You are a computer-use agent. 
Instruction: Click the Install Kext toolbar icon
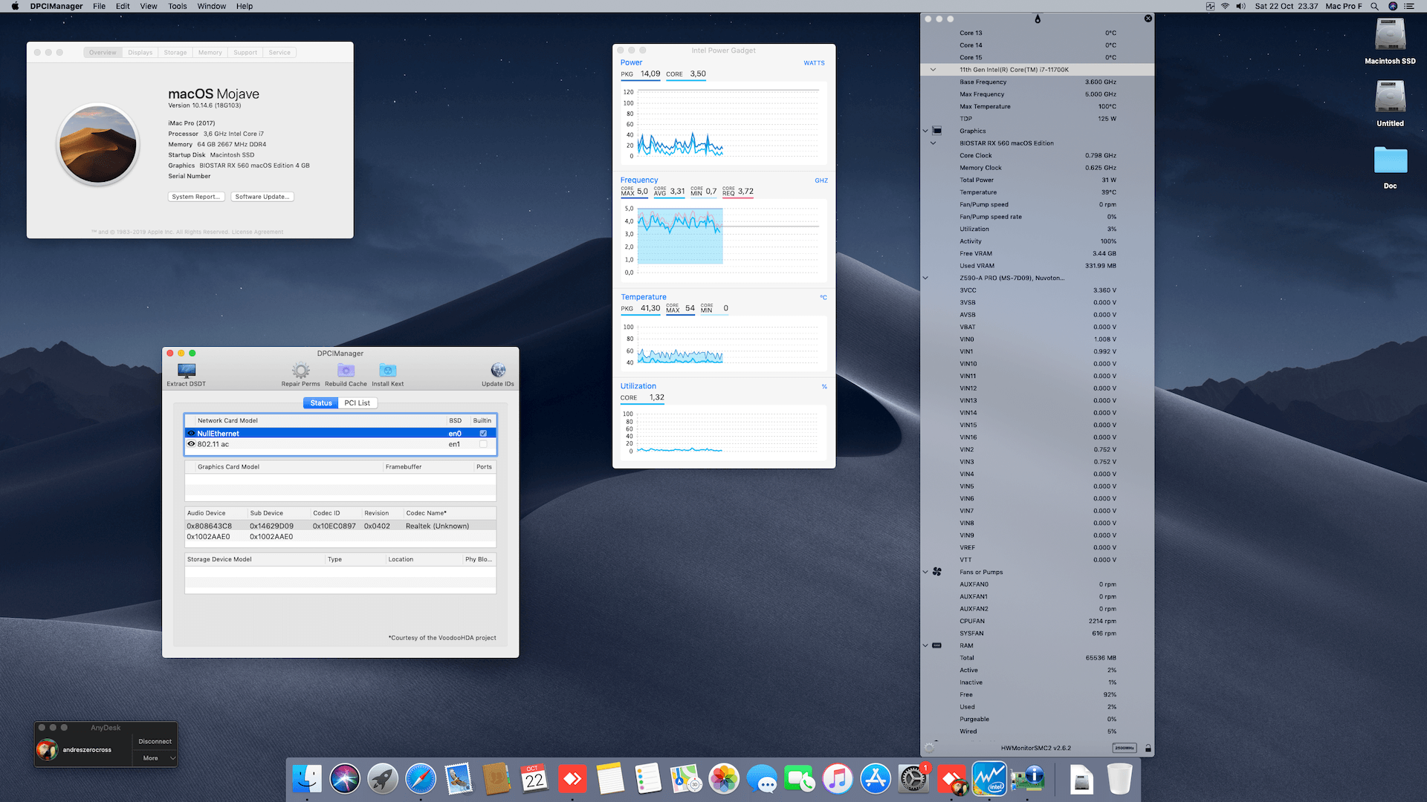pyautogui.click(x=387, y=371)
